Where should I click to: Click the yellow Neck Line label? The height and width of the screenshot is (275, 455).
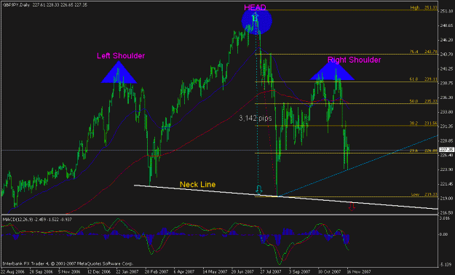[x=197, y=185]
